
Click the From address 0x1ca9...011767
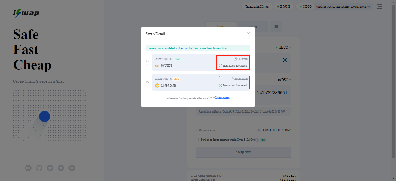tap(164, 59)
